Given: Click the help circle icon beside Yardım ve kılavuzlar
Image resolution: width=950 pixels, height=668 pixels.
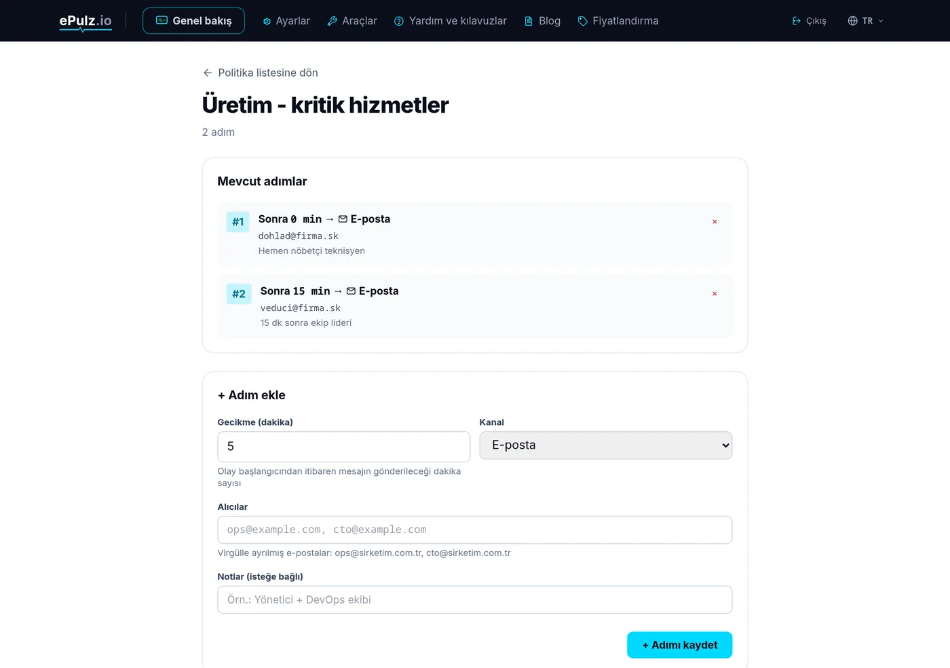Looking at the screenshot, I should tap(399, 21).
